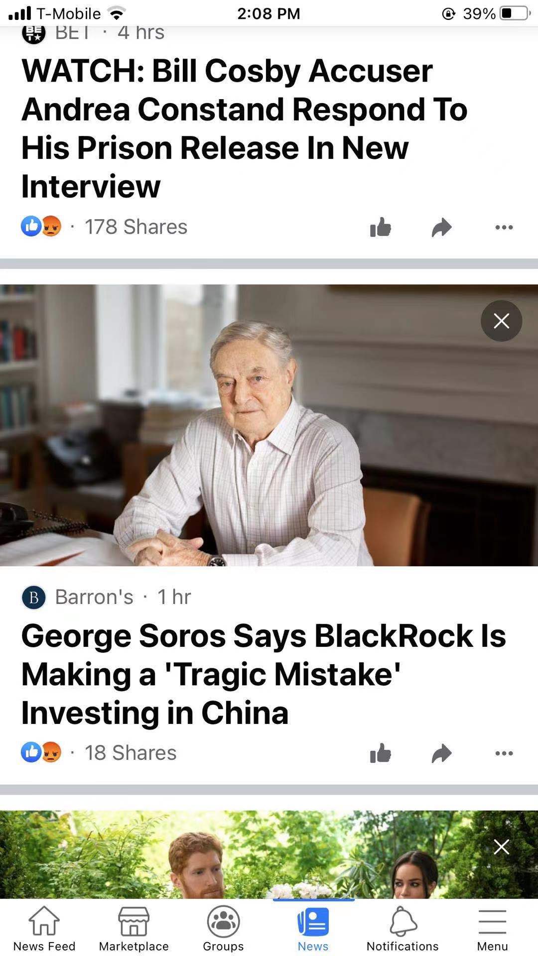Open more options for Barron's article
538x956 pixels.
point(504,753)
